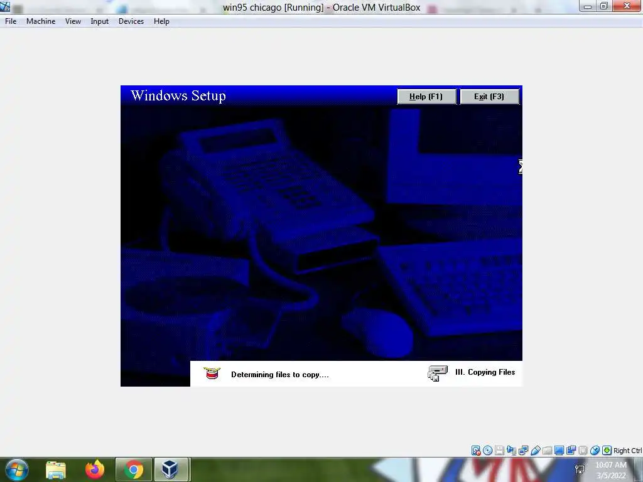This screenshot has width=643, height=482.
Task: Minimize the VirtualBox window
Action: pos(588,6)
